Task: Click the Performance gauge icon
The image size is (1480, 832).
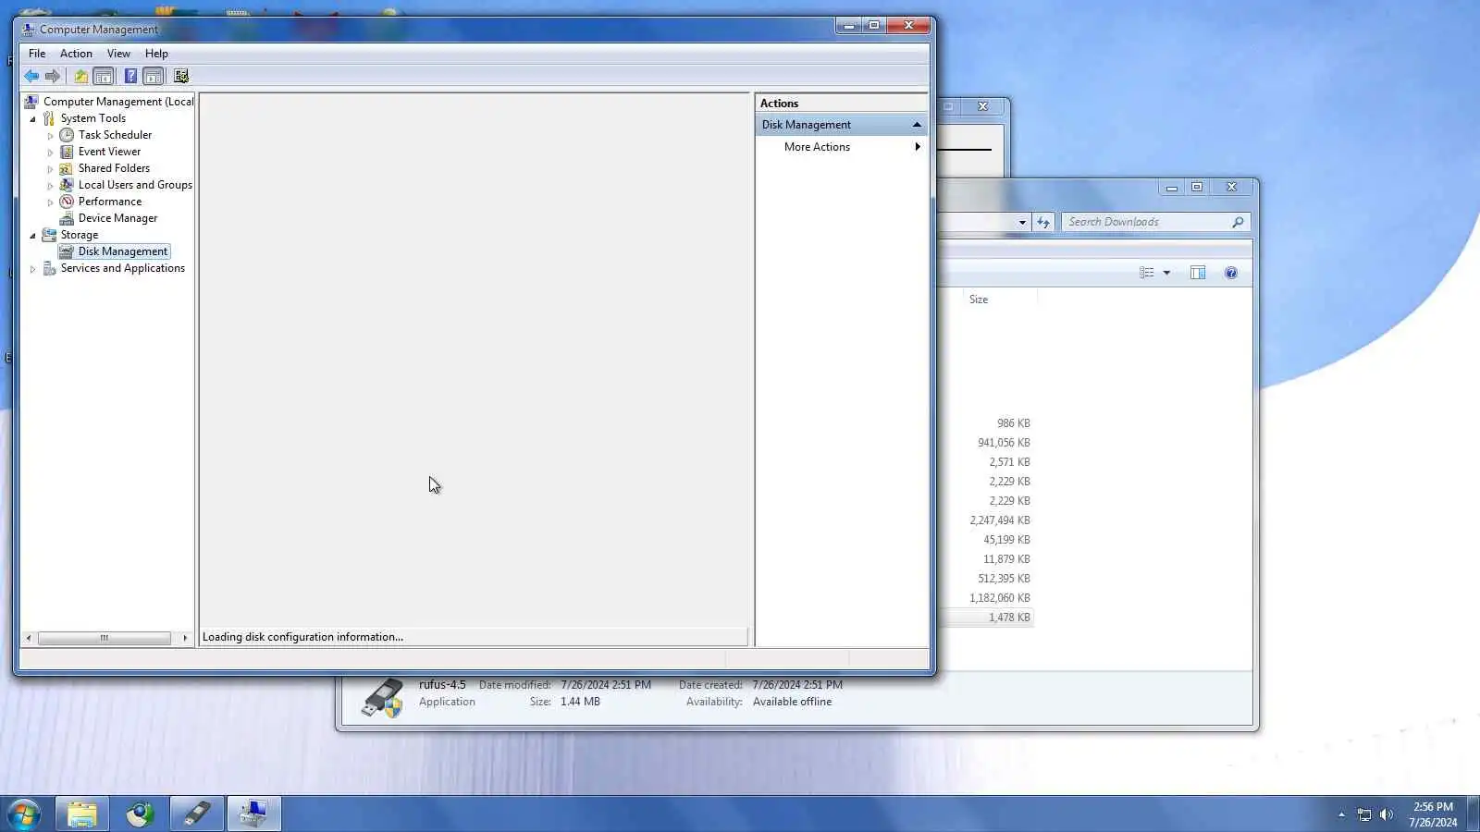Action: 67,202
